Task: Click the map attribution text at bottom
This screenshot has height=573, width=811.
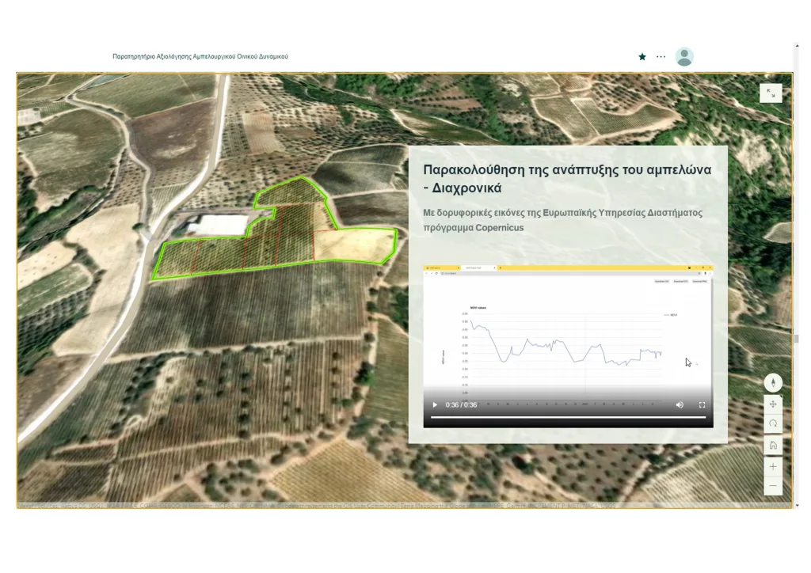Action: 317,505
